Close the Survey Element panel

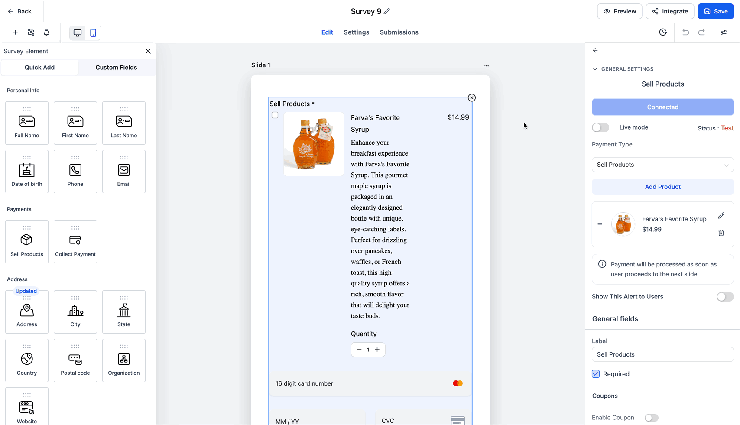[148, 51]
